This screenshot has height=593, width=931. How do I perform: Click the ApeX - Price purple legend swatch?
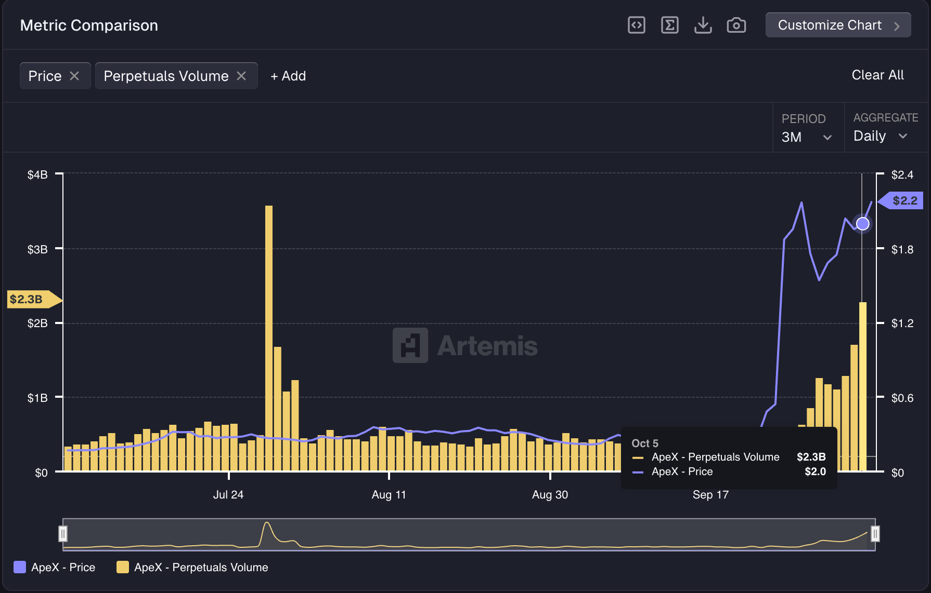tap(20, 567)
